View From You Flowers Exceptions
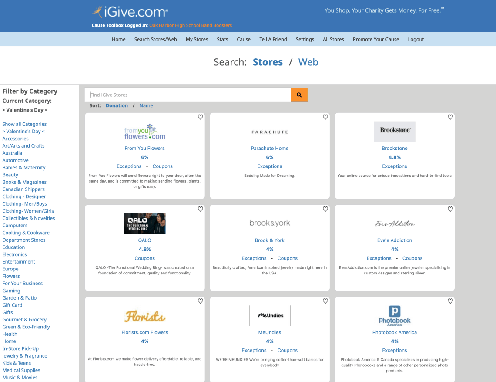Viewport: 496px width, 382px height. 129,166
